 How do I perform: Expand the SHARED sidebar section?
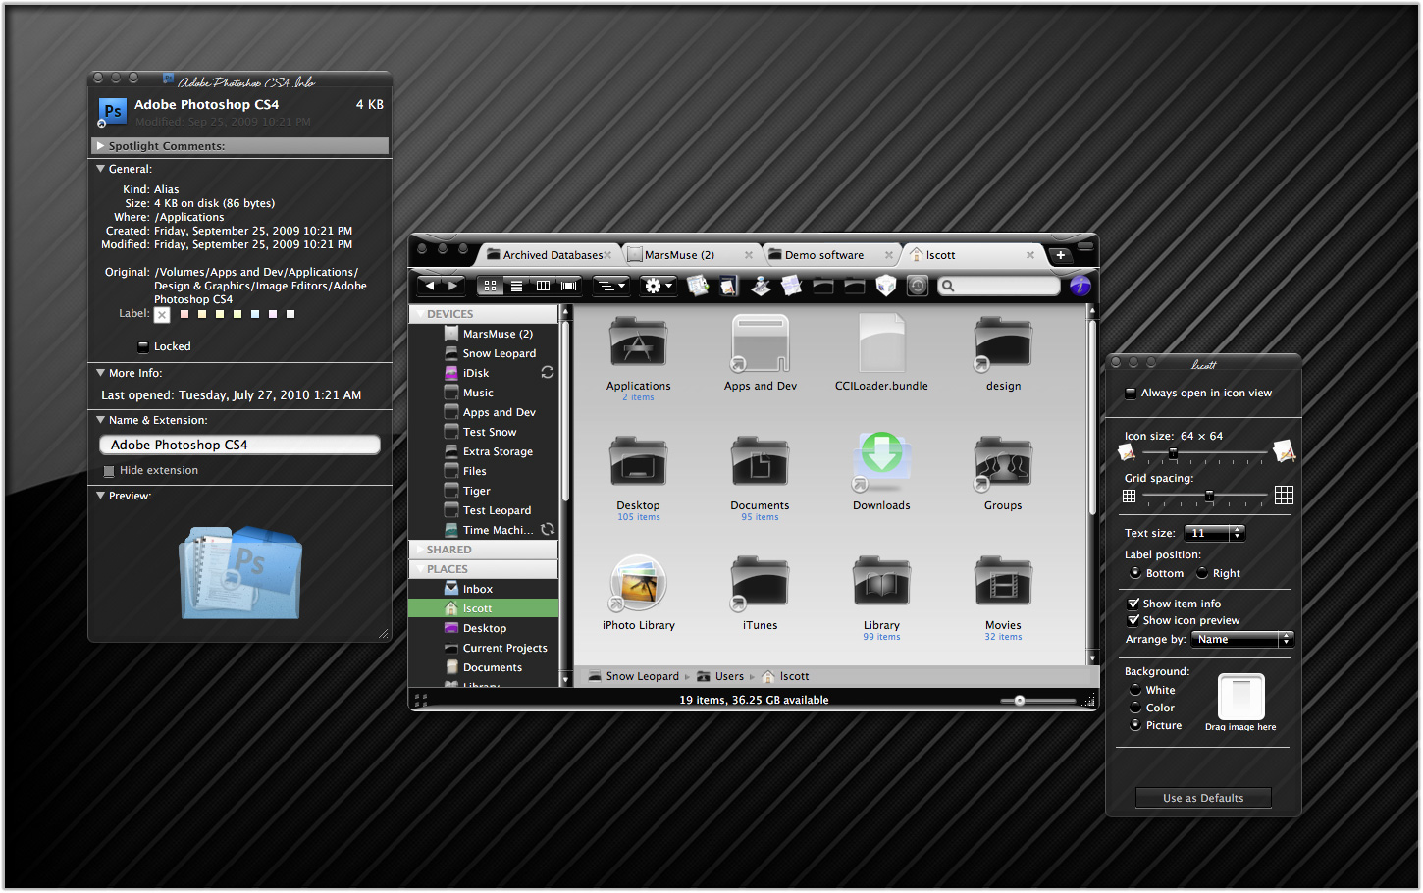pos(420,550)
